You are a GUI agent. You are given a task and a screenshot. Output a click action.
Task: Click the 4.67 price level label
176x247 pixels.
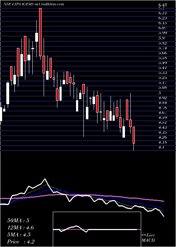click(x=163, y=113)
